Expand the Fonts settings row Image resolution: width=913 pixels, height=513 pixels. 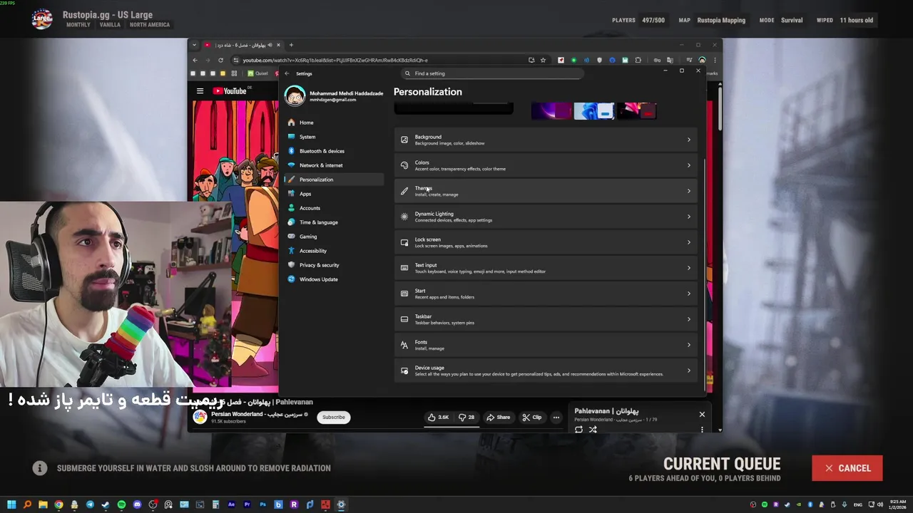(x=546, y=345)
